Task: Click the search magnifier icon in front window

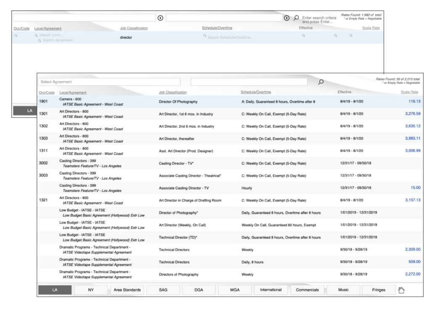Action: click(320, 82)
